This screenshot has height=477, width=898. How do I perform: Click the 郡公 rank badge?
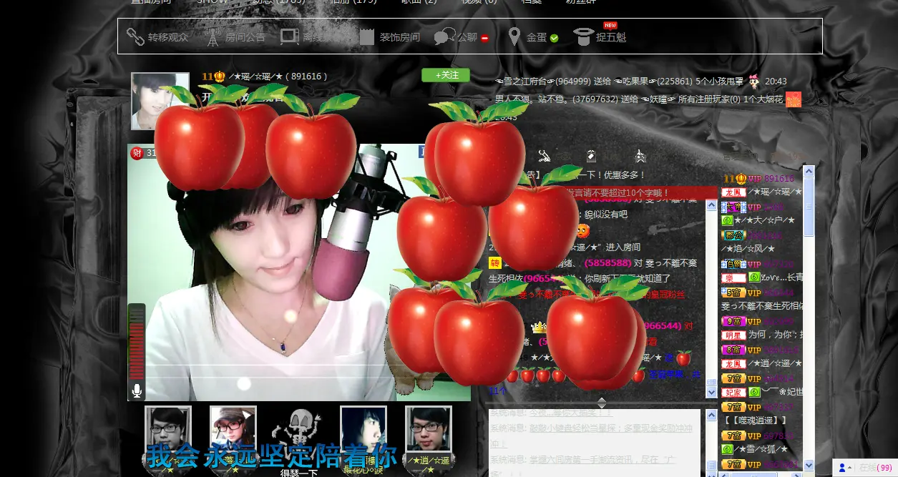[x=733, y=235]
